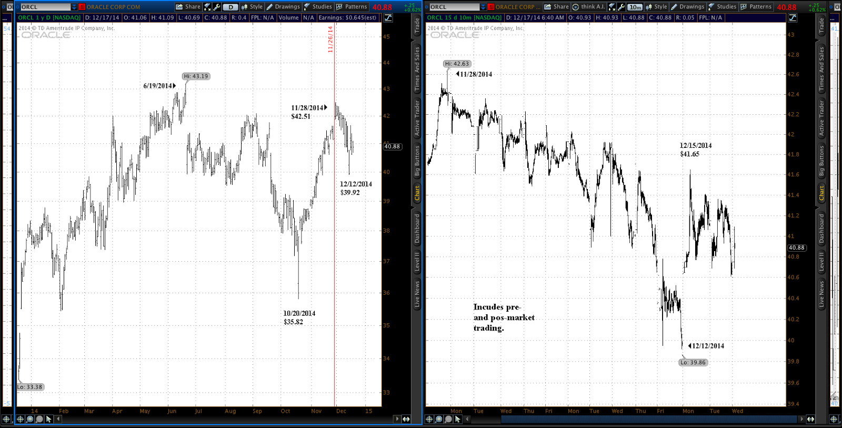This screenshot has width=842, height=428.
Task: Open Share menu in right chart
Action: (x=556, y=7)
